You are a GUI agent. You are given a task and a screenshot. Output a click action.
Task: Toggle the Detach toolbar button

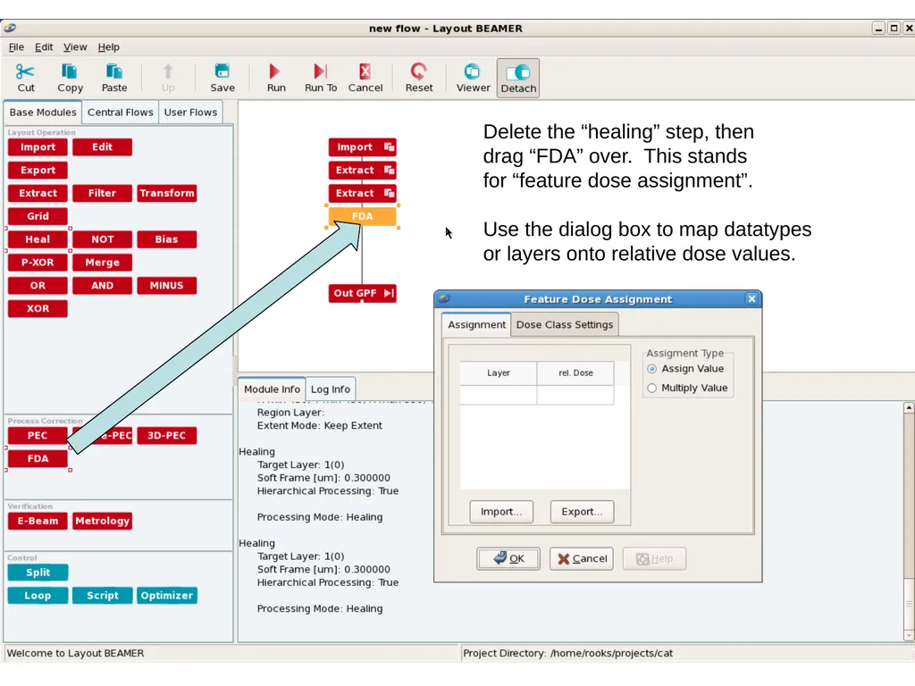[x=518, y=78]
